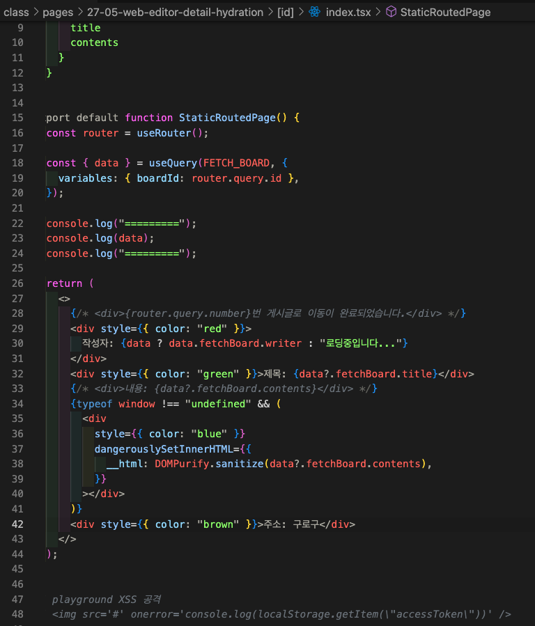The width and height of the screenshot is (535, 626).
Task: Click the color value "red" on line 29
Action: 212,329
